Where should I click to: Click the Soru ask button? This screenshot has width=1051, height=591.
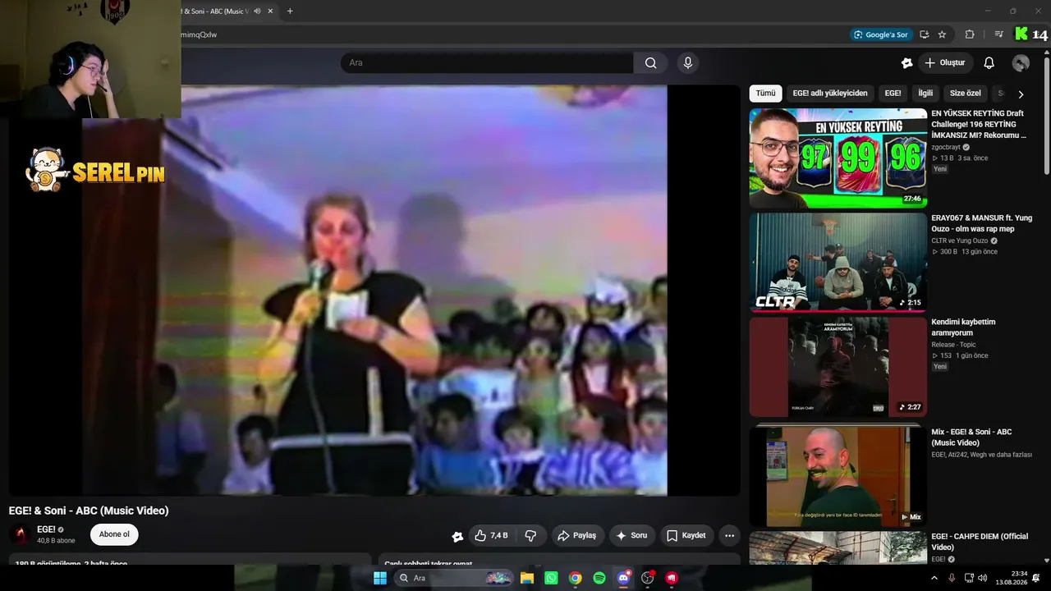pos(631,536)
